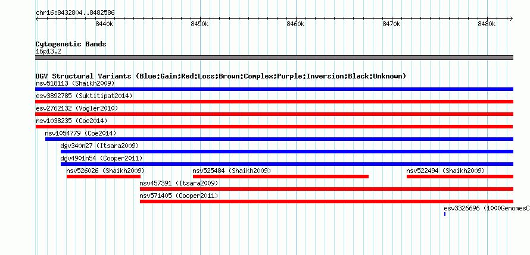Screen dimensions: 530x255
Task: Open nsv525484 (Shaikh2009) label
Action: pos(232,171)
